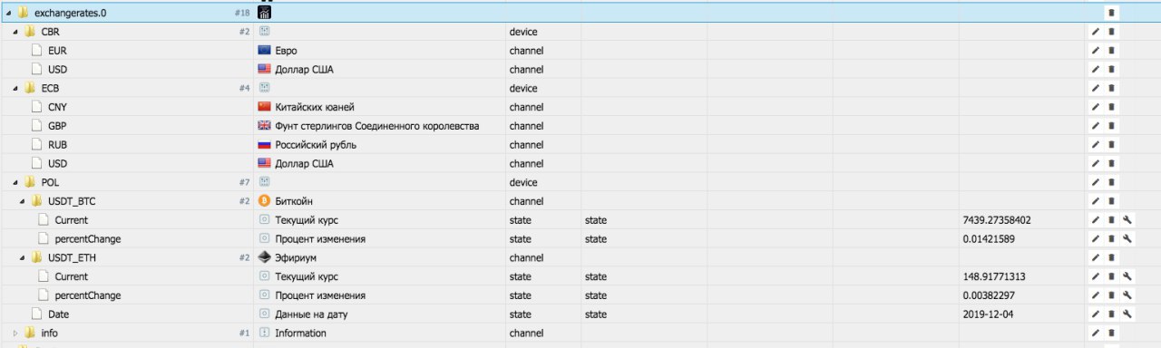Screen dimensions: 1161x348
Task: Select percentChange under USDT_ETH
Action: click(88, 295)
